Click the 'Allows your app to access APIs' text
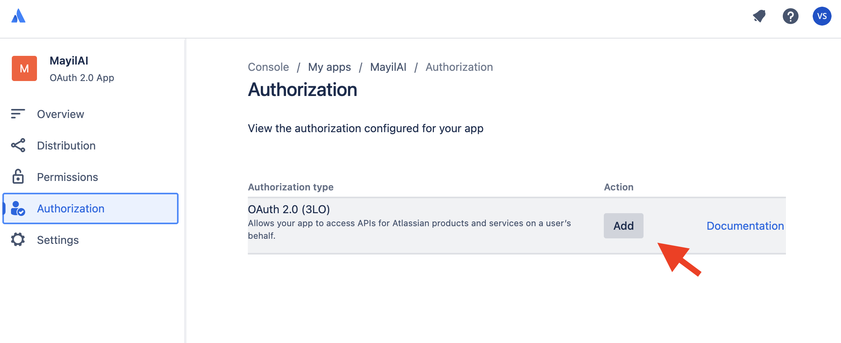This screenshot has height=343, width=841. tap(409, 229)
